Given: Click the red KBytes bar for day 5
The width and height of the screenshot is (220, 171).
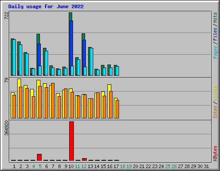Looking at the screenshot, I should [x=39, y=157].
